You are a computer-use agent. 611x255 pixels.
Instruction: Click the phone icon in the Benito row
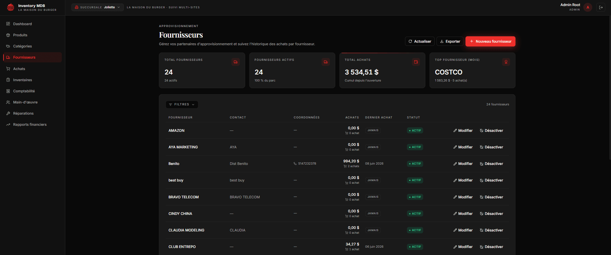295,164
